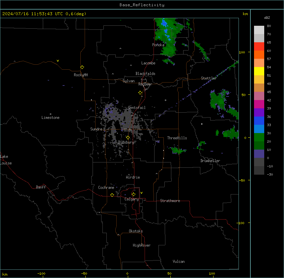This screenshot has width=284, height=278.
Task: Click the Calgary city label
Action: (131, 199)
